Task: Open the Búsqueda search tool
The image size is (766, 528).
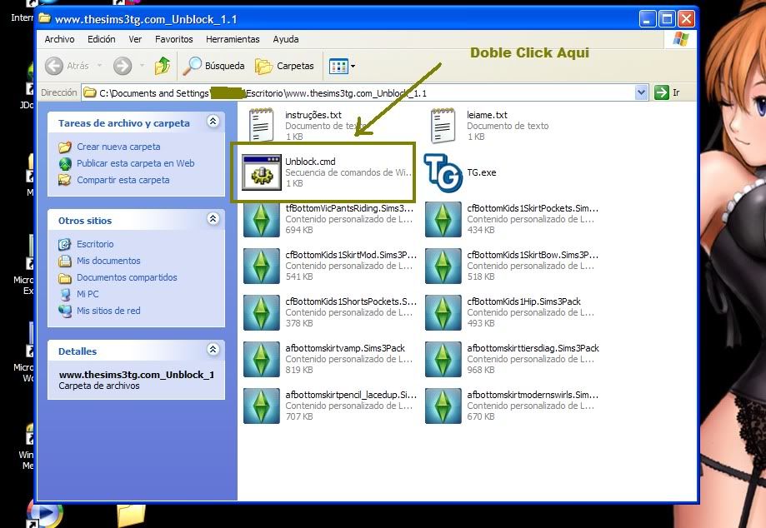Action: pos(214,66)
